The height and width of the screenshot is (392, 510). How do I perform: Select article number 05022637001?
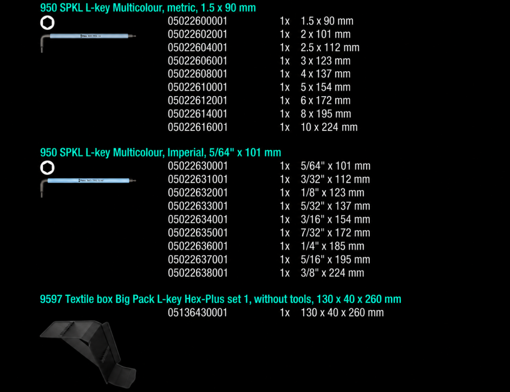(197, 260)
